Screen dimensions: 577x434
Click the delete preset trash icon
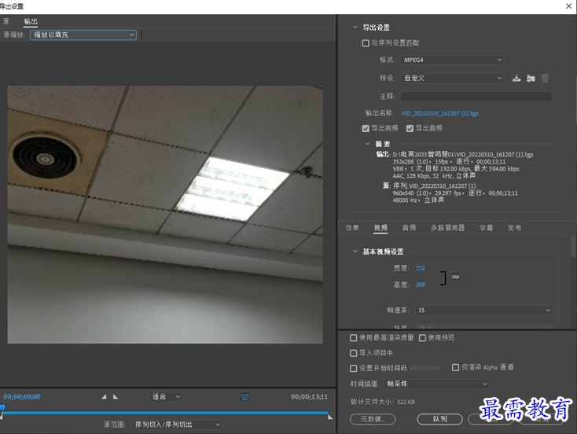tap(545, 78)
